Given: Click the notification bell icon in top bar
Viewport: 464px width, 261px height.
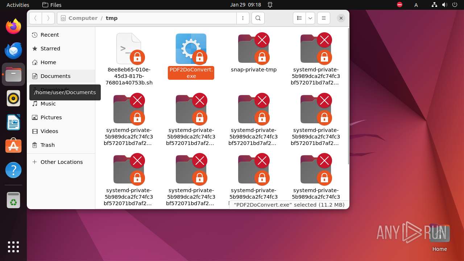Looking at the screenshot, I should click(270, 5).
